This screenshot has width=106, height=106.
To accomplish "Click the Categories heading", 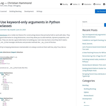I will click(x=89, y=81).
